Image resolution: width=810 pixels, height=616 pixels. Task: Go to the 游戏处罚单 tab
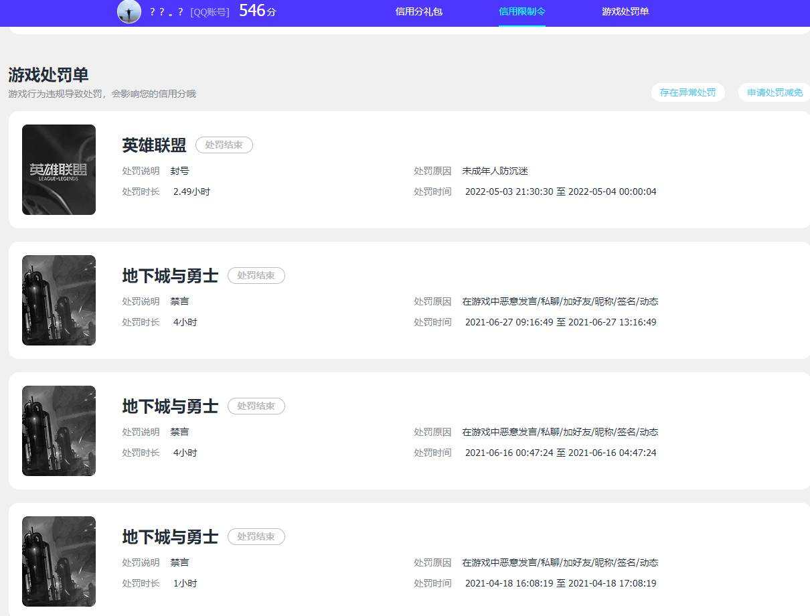625,11
